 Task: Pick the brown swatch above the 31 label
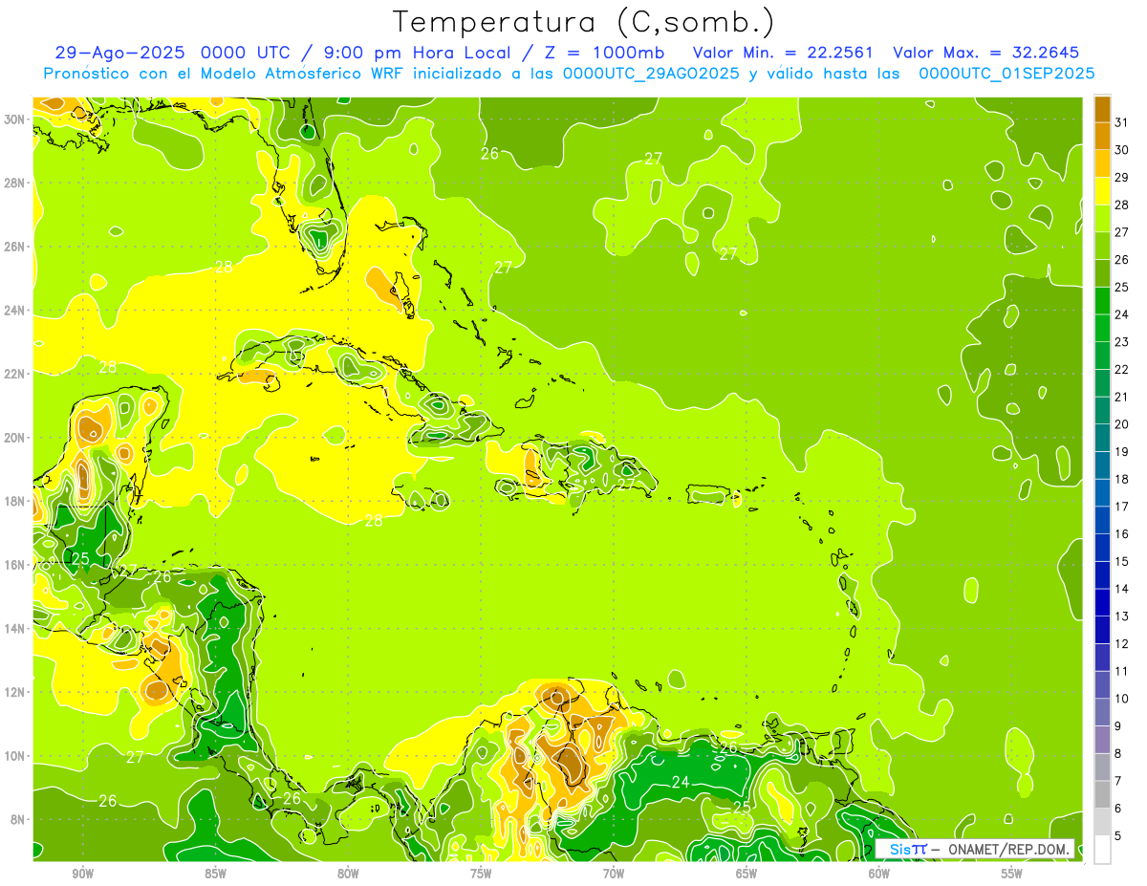[1102, 109]
